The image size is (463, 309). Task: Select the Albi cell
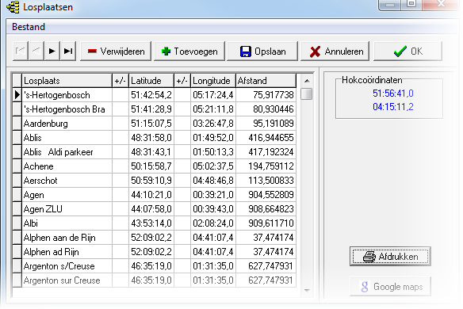(67, 223)
